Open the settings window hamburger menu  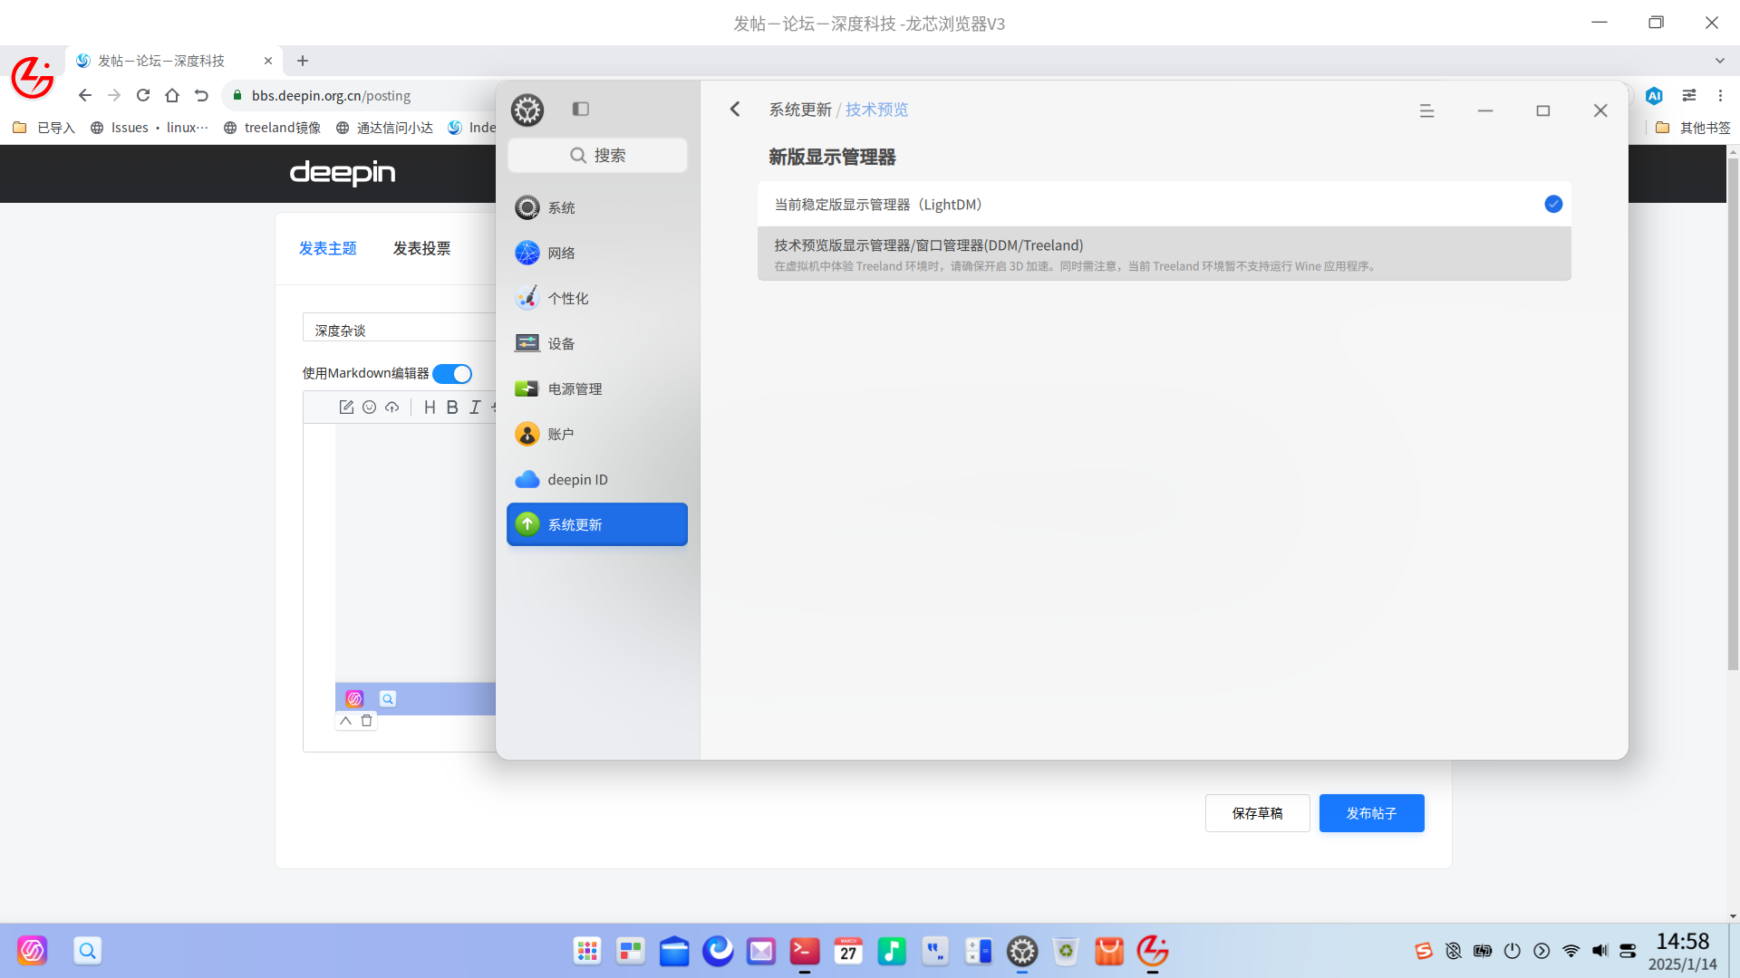(1426, 110)
